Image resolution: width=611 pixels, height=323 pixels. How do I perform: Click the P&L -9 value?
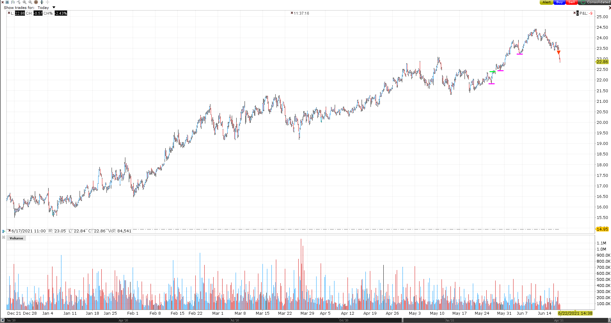point(590,13)
